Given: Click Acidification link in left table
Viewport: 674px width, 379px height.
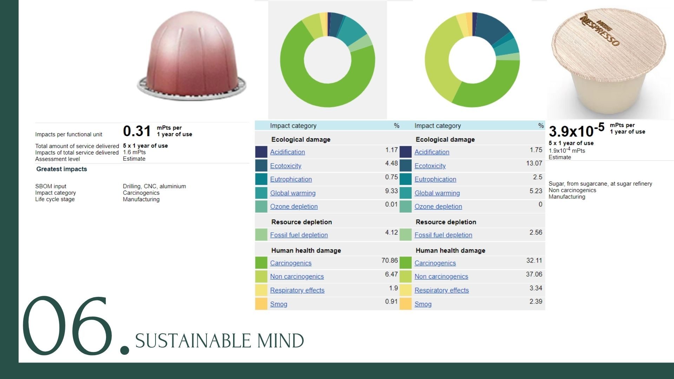Looking at the screenshot, I should tap(287, 152).
